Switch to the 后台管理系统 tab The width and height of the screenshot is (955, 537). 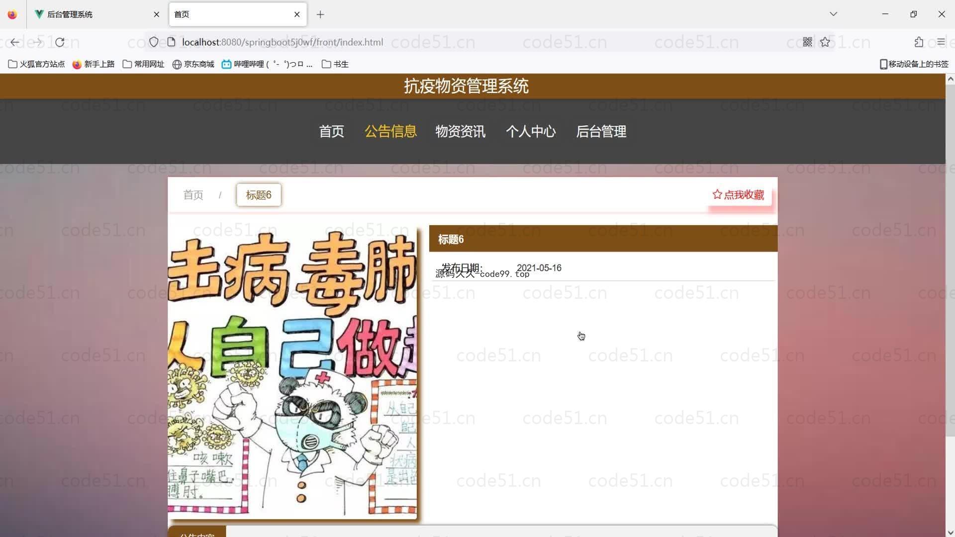97,14
